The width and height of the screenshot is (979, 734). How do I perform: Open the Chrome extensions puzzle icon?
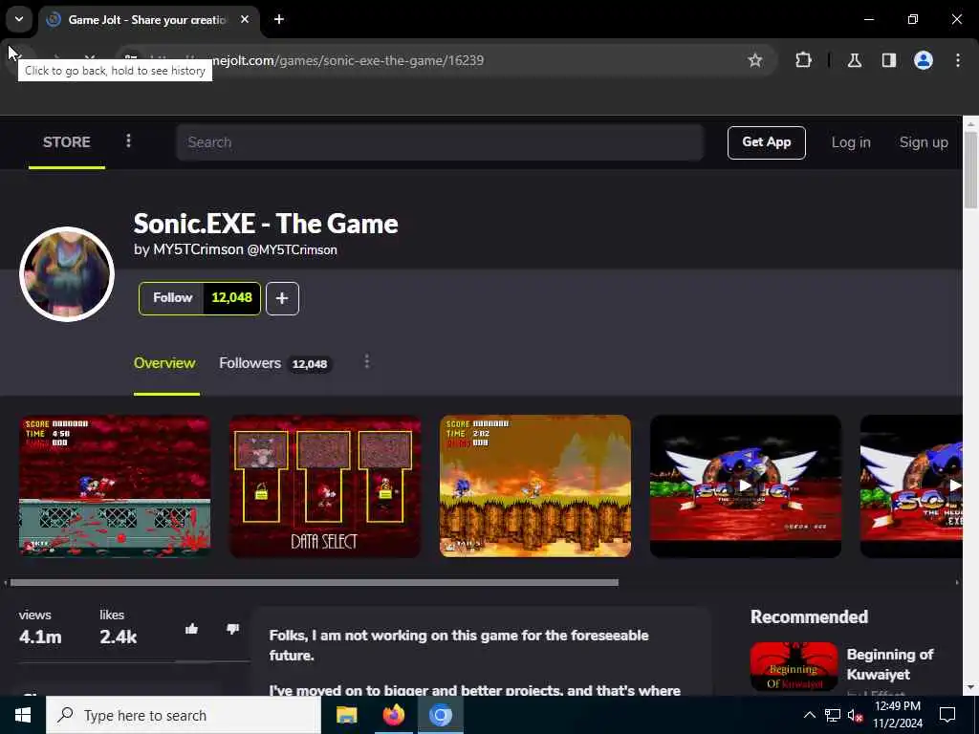click(x=803, y=60)
